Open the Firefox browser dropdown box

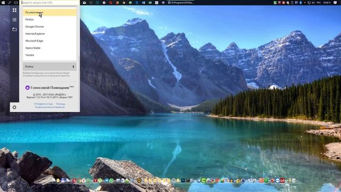point(50,67)
